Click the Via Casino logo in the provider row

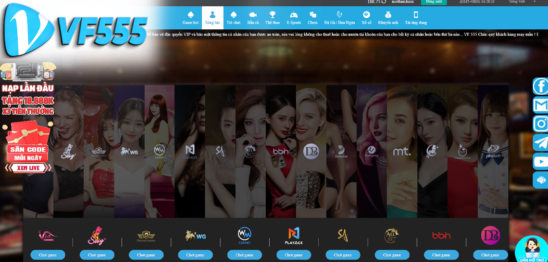48,236
